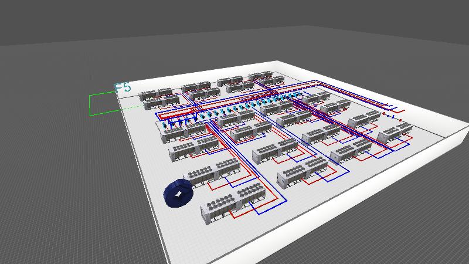
Task: Click the cyan F5 floor label
Action: [123, 87]
